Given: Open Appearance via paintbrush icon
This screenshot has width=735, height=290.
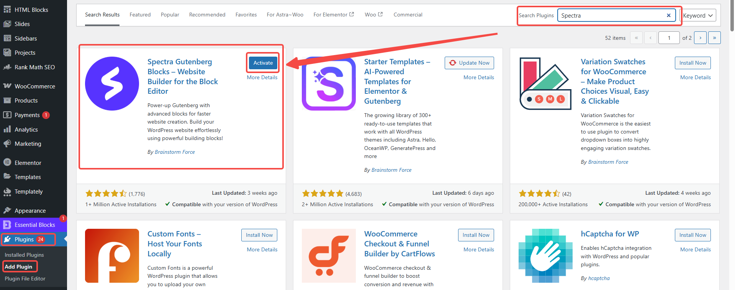Looking at the screenshot, I should point(7,210).
